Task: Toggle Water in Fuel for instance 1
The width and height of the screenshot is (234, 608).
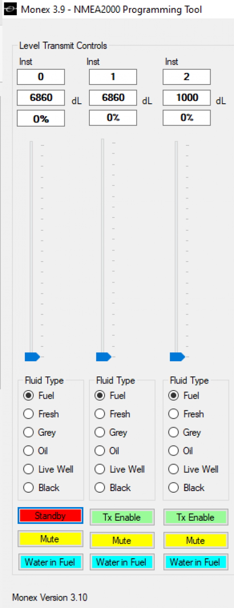Action: click(122, 562)
